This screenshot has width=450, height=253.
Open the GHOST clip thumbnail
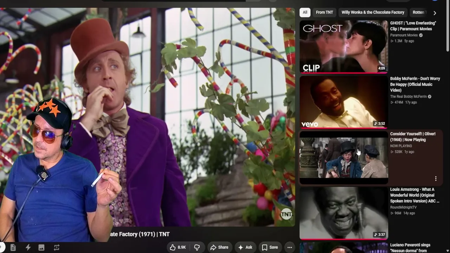(344, 47)
